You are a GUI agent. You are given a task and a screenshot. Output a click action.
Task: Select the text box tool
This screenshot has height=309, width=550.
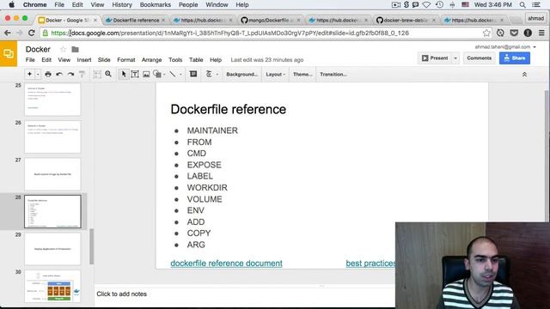point(135,75)
